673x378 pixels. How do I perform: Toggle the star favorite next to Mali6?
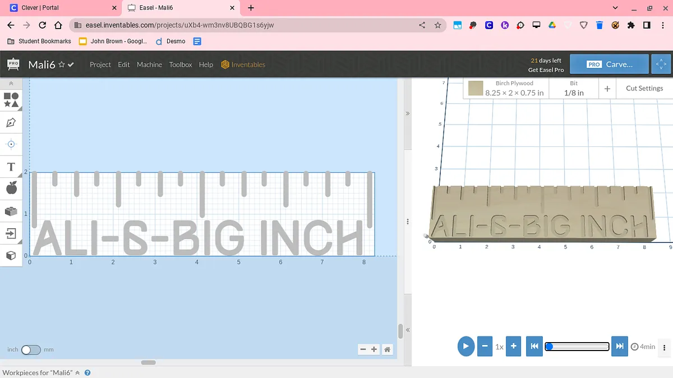point(62,64)
